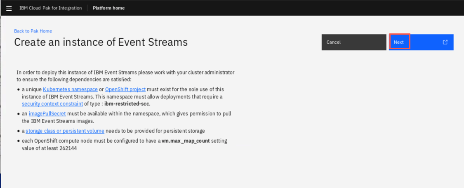The width and height of the screenshot is (464, 188).
Task: Click the empty area of the black header bar
Action: 293,8
